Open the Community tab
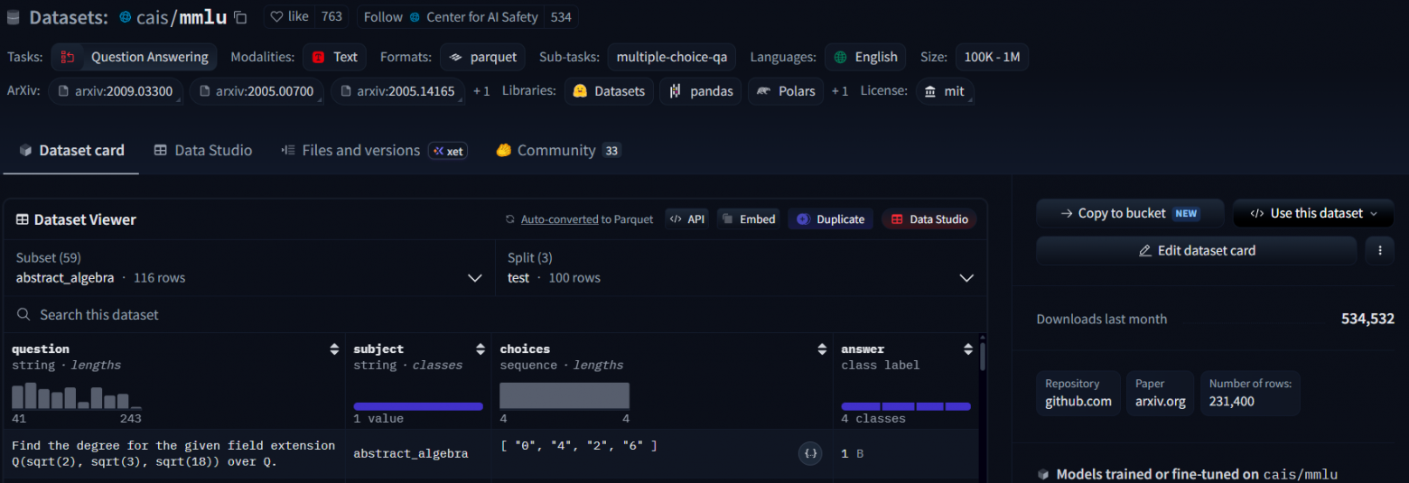This screenshot has height=483, width=1409. [x=558, y=151]
